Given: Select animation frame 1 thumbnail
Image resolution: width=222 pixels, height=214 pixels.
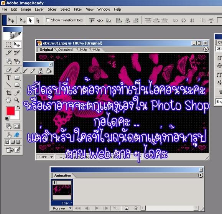Looking at the screenshot, I should click(62, 190).
